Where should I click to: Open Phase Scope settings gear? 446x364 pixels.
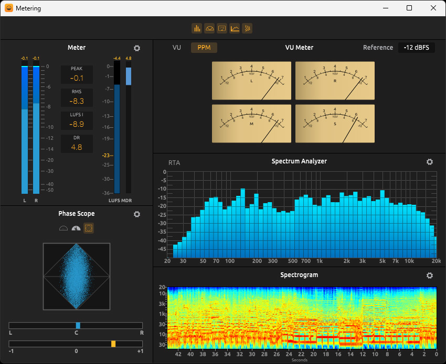coord(137,214)
